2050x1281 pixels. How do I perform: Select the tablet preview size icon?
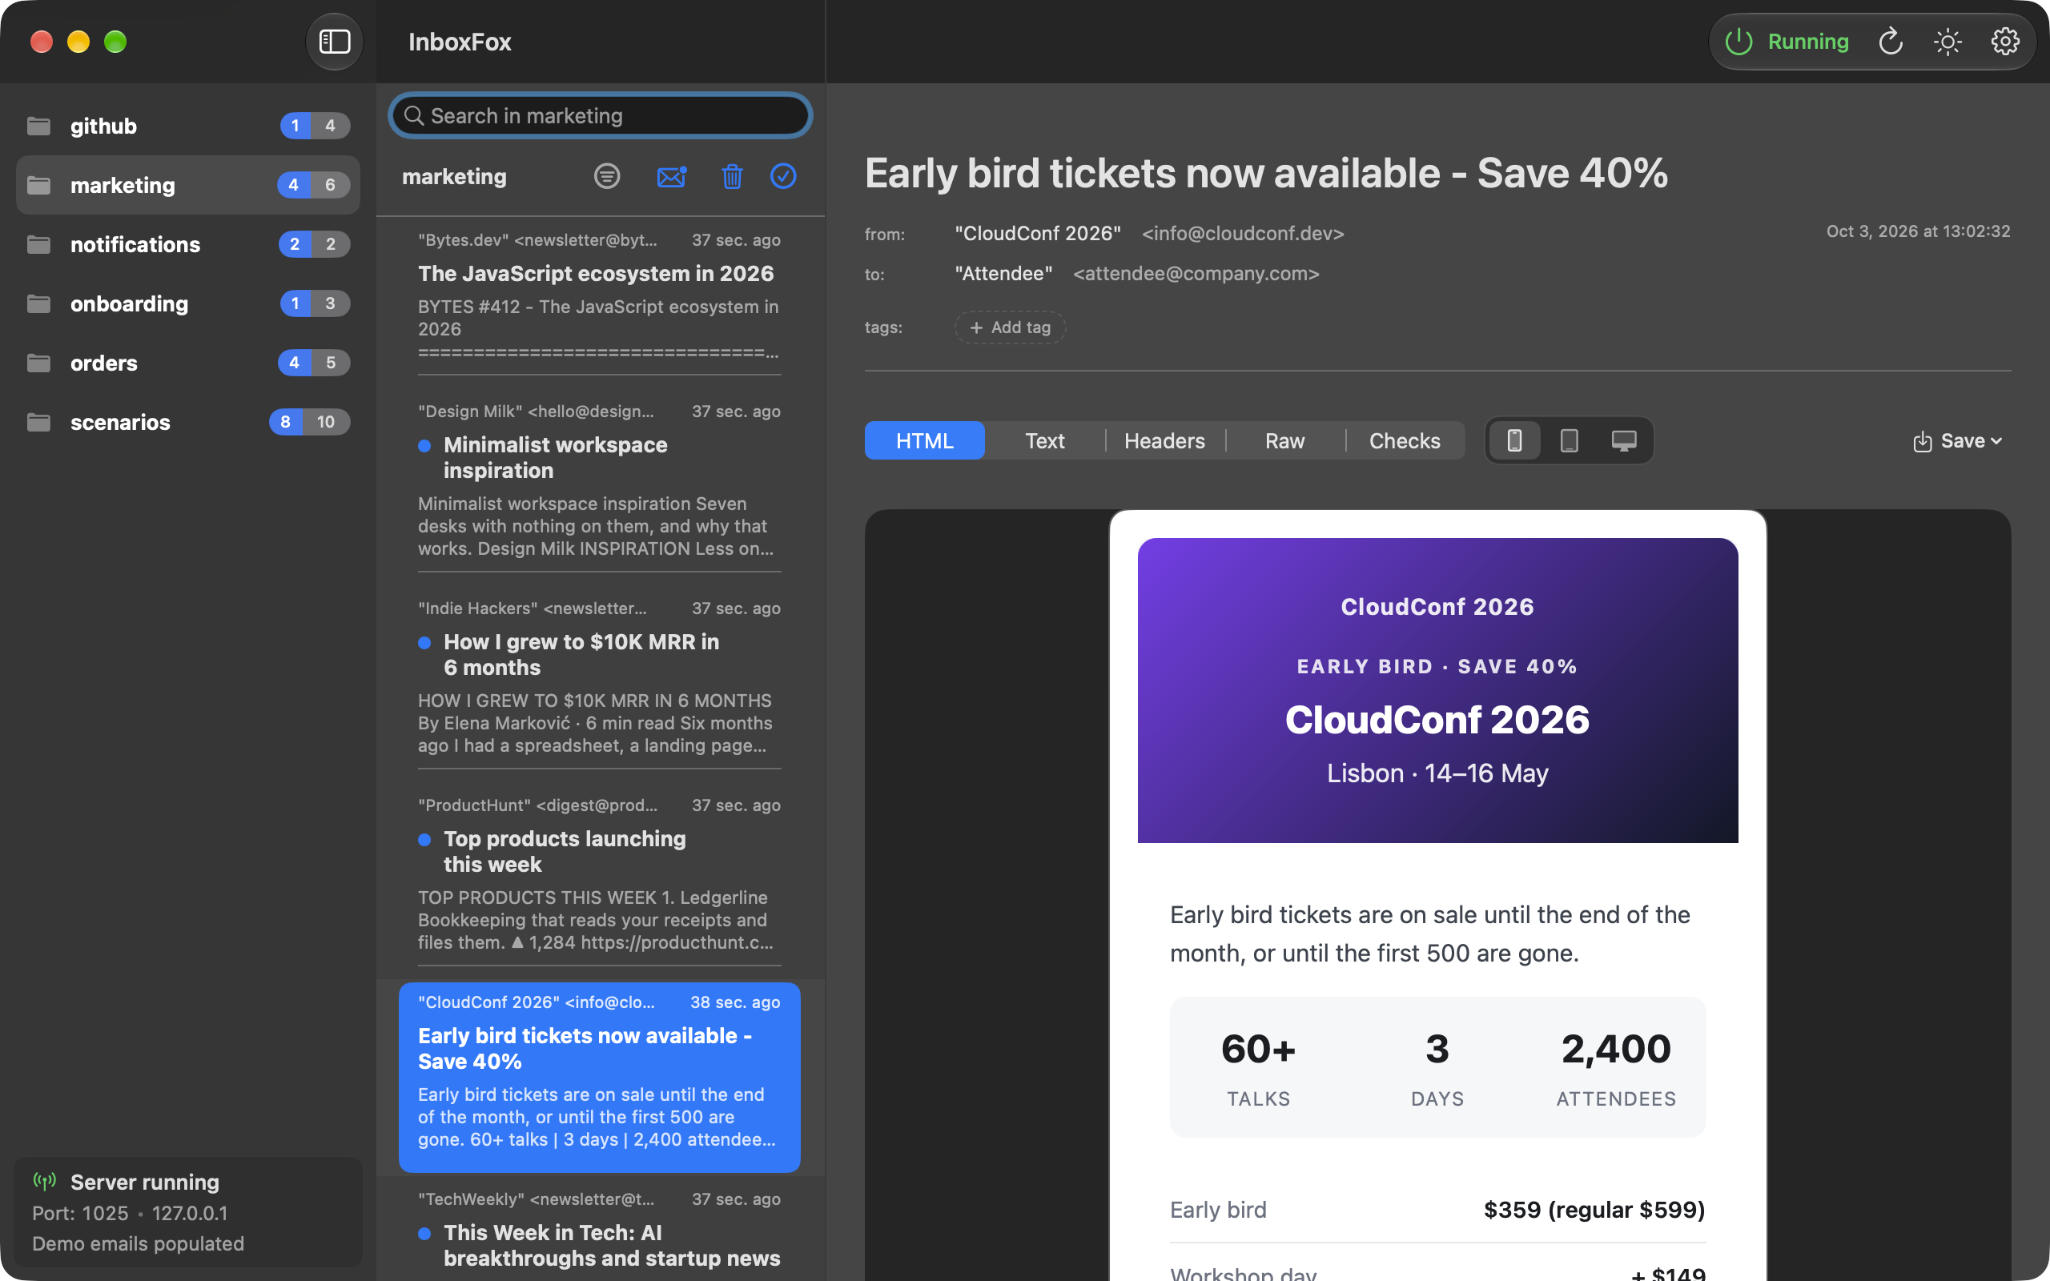[1569, 440]
